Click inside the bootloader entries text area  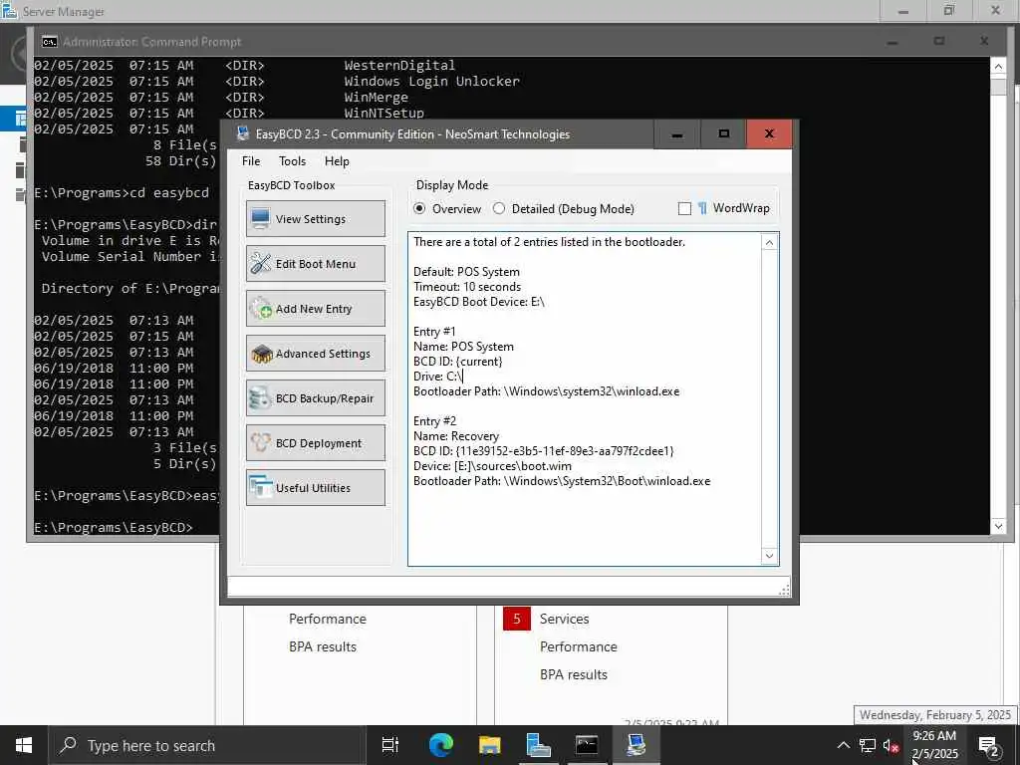pos(585,398)
